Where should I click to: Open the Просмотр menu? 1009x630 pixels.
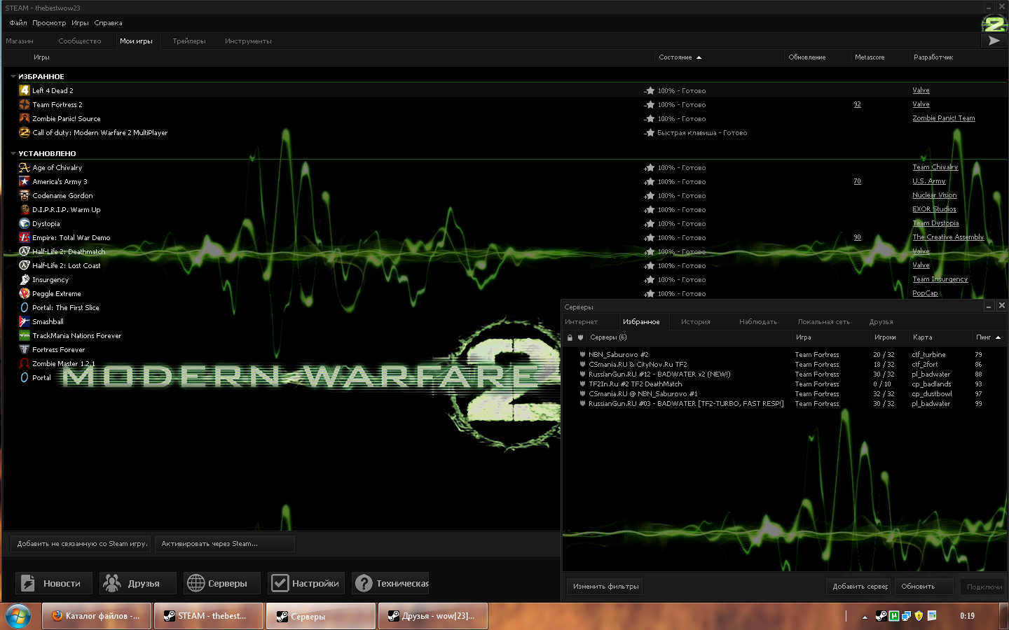[49, 23]
